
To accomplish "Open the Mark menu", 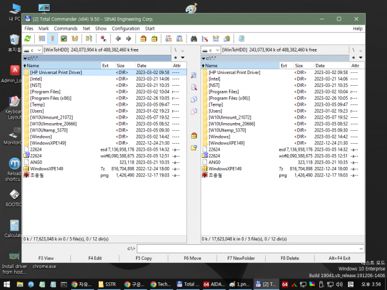I will [x=43, y=28].
